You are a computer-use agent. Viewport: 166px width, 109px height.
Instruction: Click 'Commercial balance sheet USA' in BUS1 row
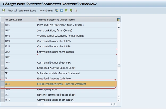54,47
